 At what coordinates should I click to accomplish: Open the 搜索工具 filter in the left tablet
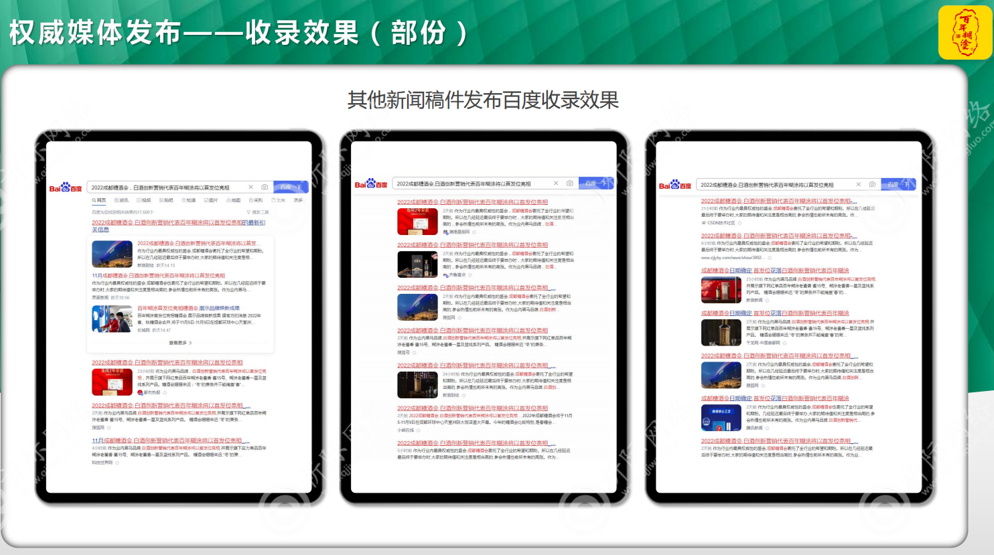(x=259, y=212)
